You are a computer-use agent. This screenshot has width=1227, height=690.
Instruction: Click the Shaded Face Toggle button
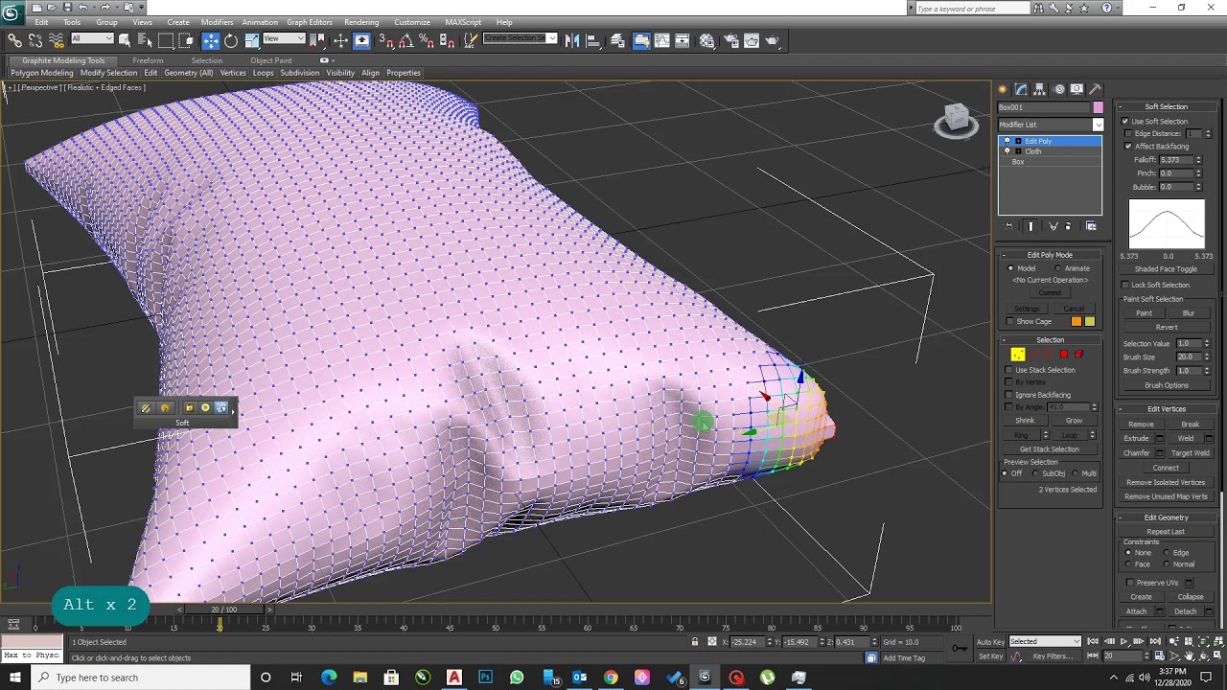click(1166, 269)
